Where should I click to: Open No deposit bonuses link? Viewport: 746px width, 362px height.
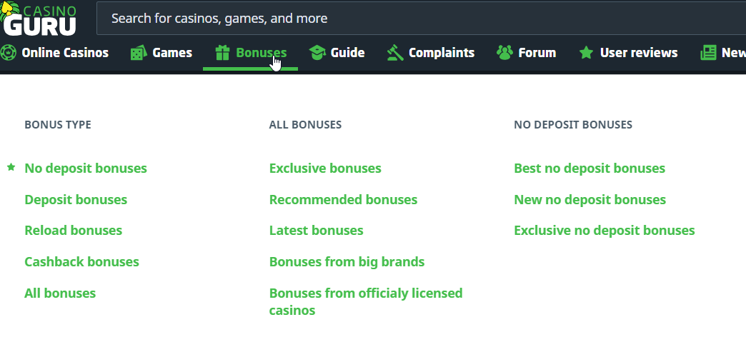86,169
